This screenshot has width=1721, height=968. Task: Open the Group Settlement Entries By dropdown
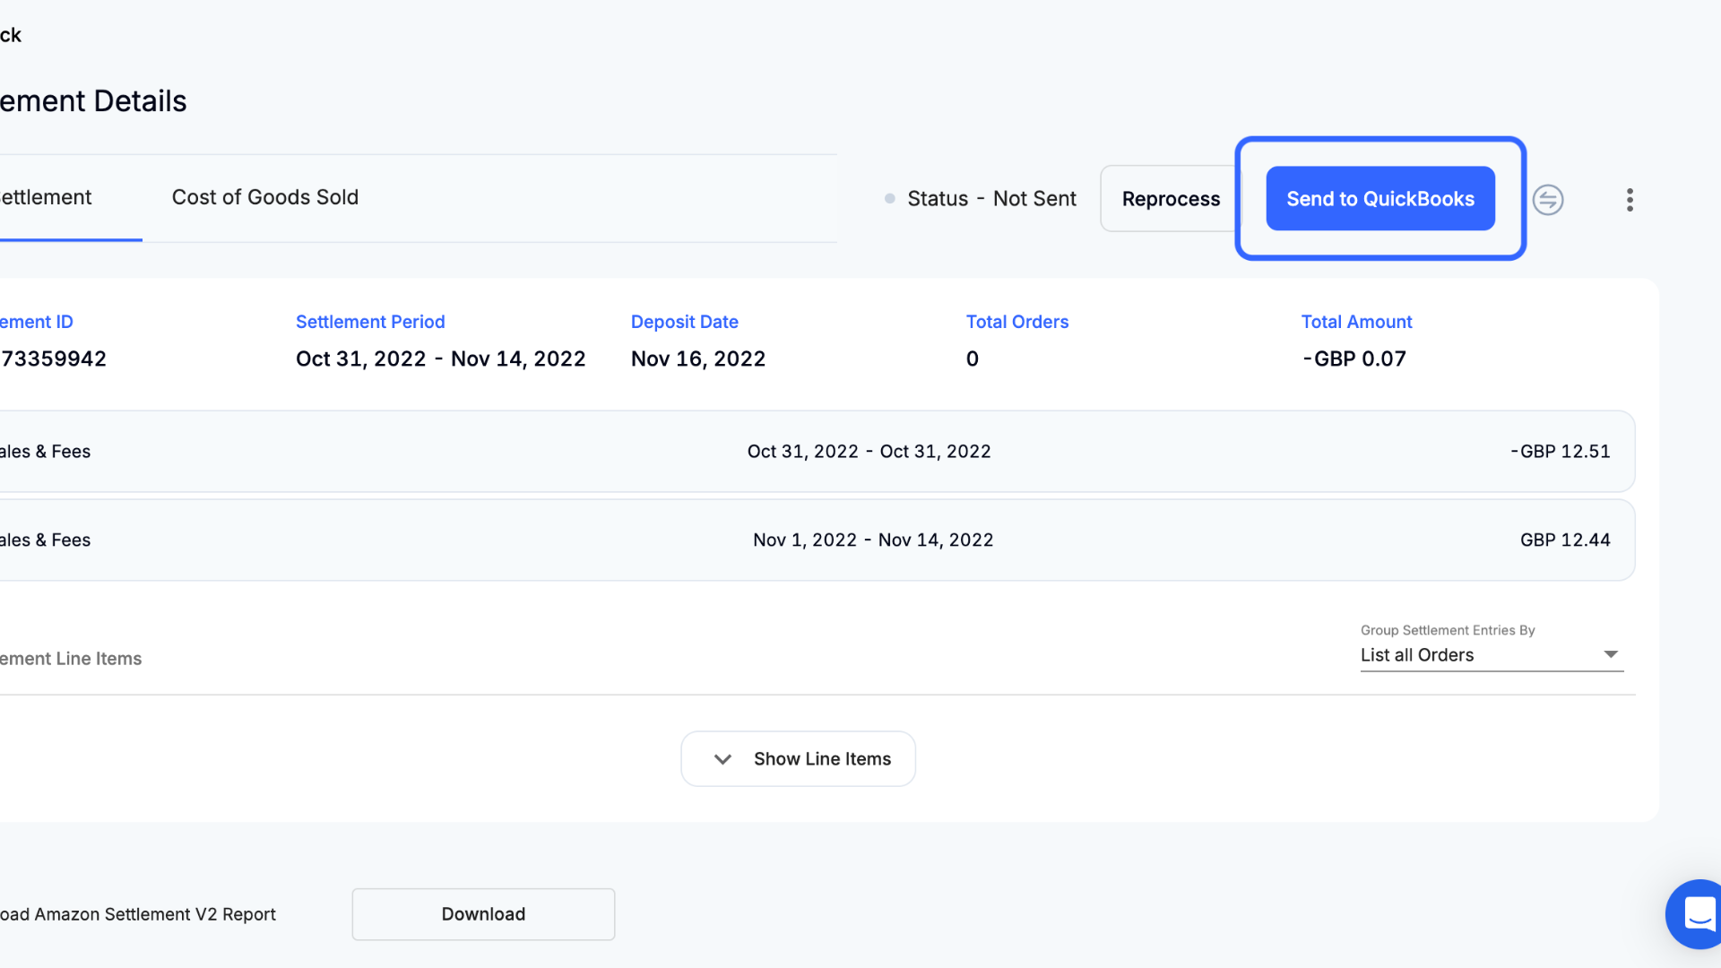[x=1492, y=655]
